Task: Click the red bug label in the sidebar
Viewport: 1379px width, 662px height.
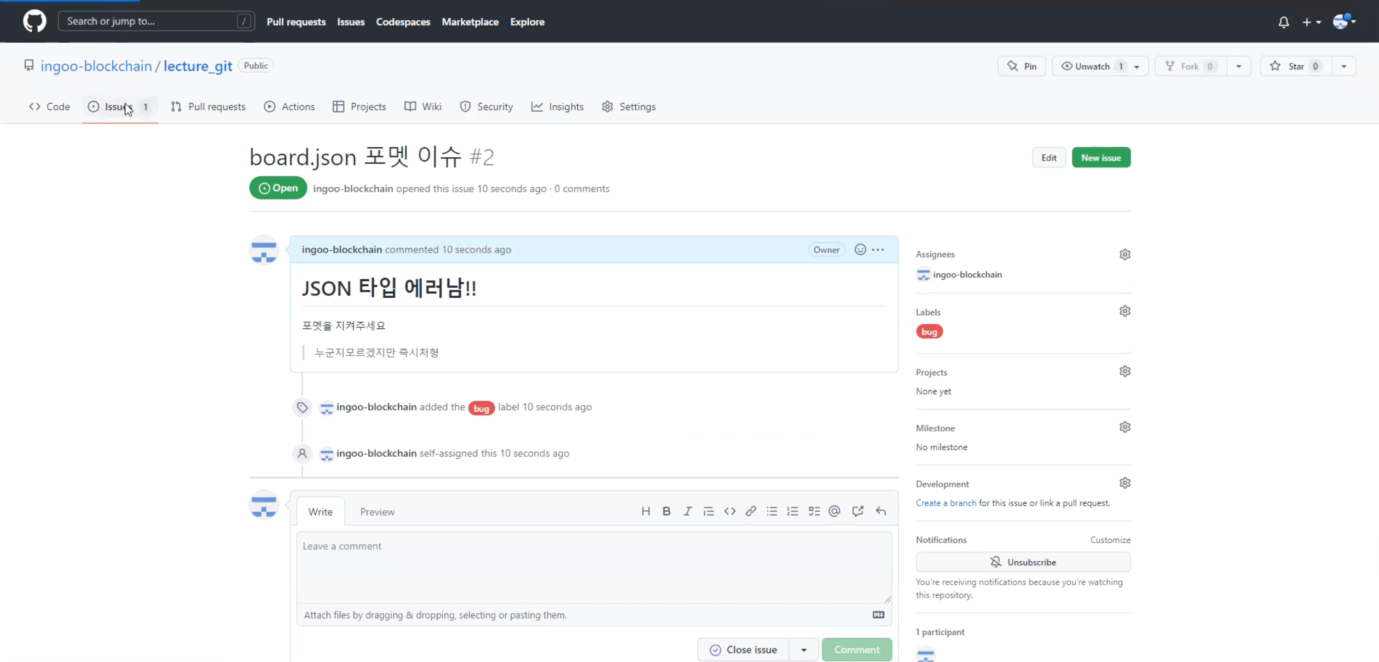Action: pyautogui.click(x=929, y=332)
